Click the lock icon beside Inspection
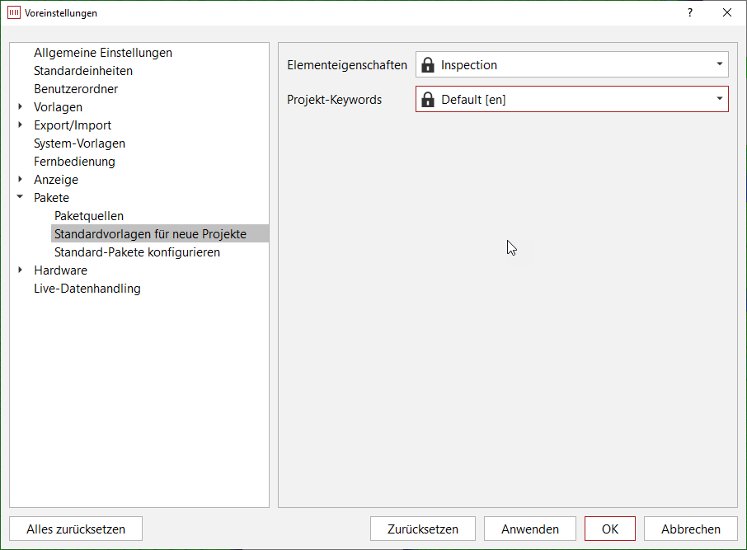Screen dimensions: 747x550 coord(428,65)
